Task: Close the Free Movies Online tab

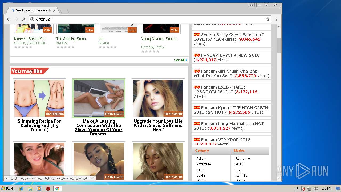Action: click(54, 11)
